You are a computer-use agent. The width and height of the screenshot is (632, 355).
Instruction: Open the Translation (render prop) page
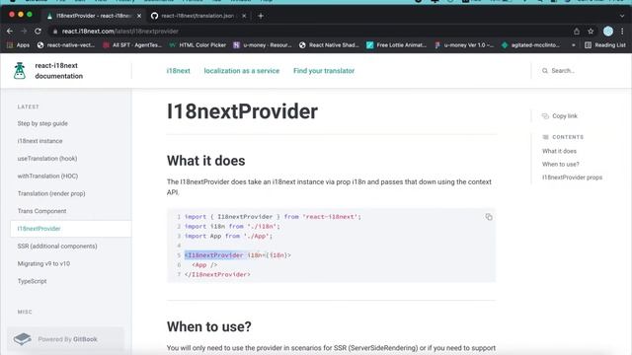[x=51, y=193]
